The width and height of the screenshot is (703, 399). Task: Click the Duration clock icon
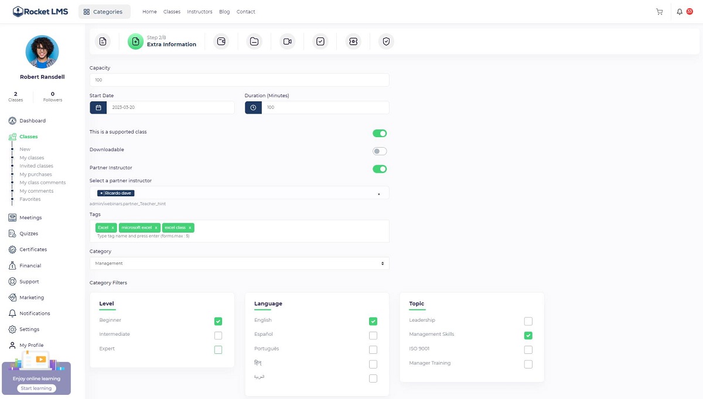point(253,108)
